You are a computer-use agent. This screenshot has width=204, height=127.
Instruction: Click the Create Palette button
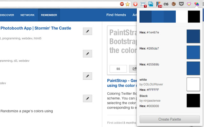point(170,119)
